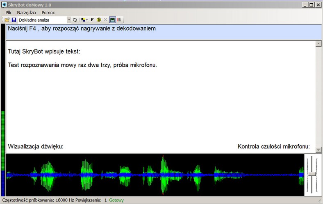Click the SkryBot app icon in title bar
323x204 pixels.
4,5
